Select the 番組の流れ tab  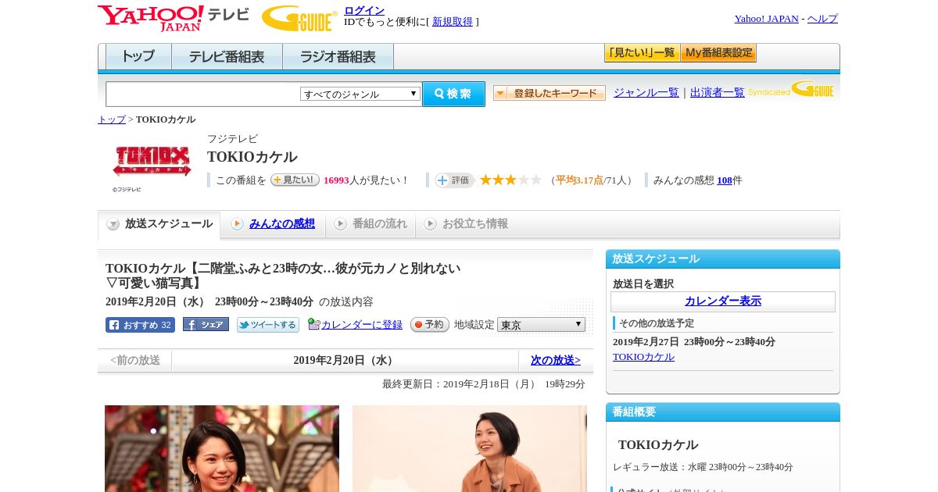click(x=371, y=224)
